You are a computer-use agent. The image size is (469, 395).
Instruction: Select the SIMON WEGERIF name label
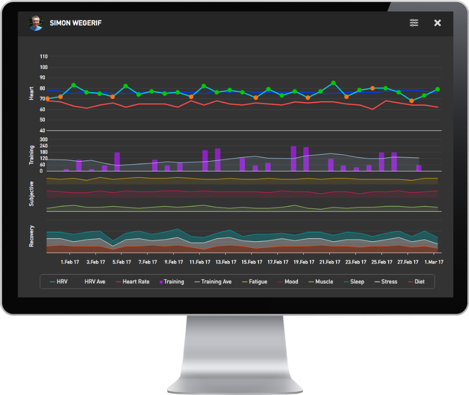[x=75, y=23]
